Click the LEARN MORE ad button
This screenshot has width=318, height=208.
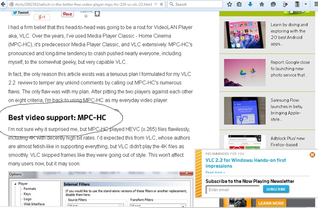271,203
